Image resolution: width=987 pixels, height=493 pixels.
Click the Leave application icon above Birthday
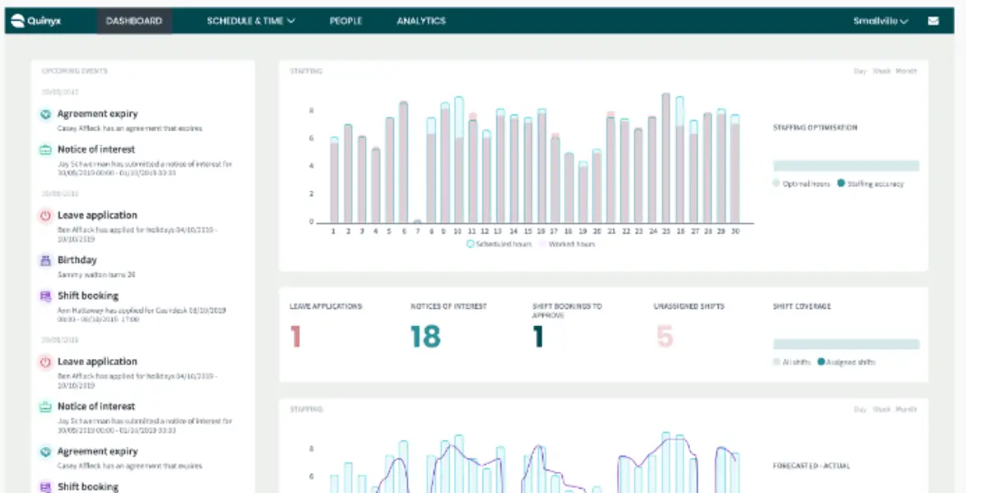coord(46,215)
